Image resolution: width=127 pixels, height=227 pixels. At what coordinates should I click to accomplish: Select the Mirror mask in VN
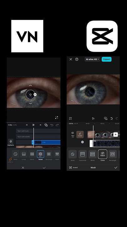[x=32, y=155]
